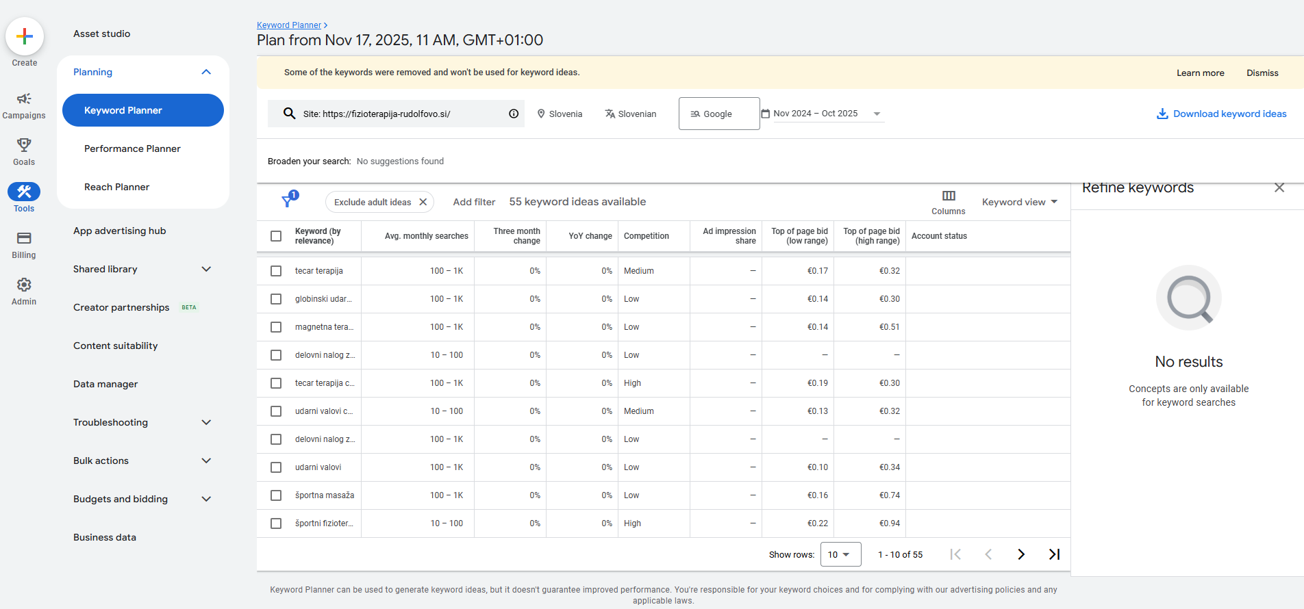Click the search magnifier icon

pyautogui.click(x=289, y=114)
